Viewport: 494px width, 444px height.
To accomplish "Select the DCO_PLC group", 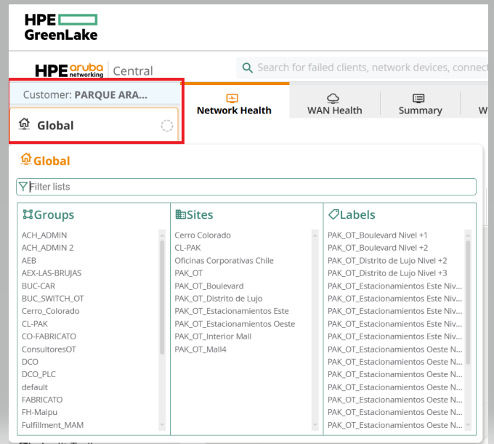I will 39,374.
